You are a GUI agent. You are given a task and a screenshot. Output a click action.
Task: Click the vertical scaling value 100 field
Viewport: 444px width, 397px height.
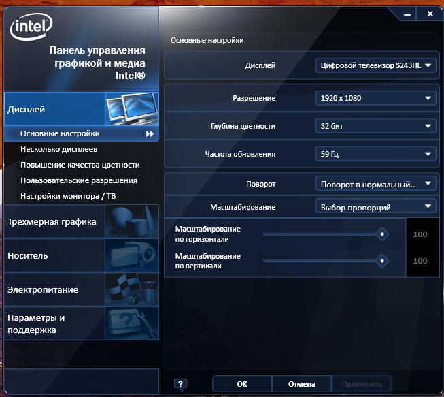click(420, 261)
